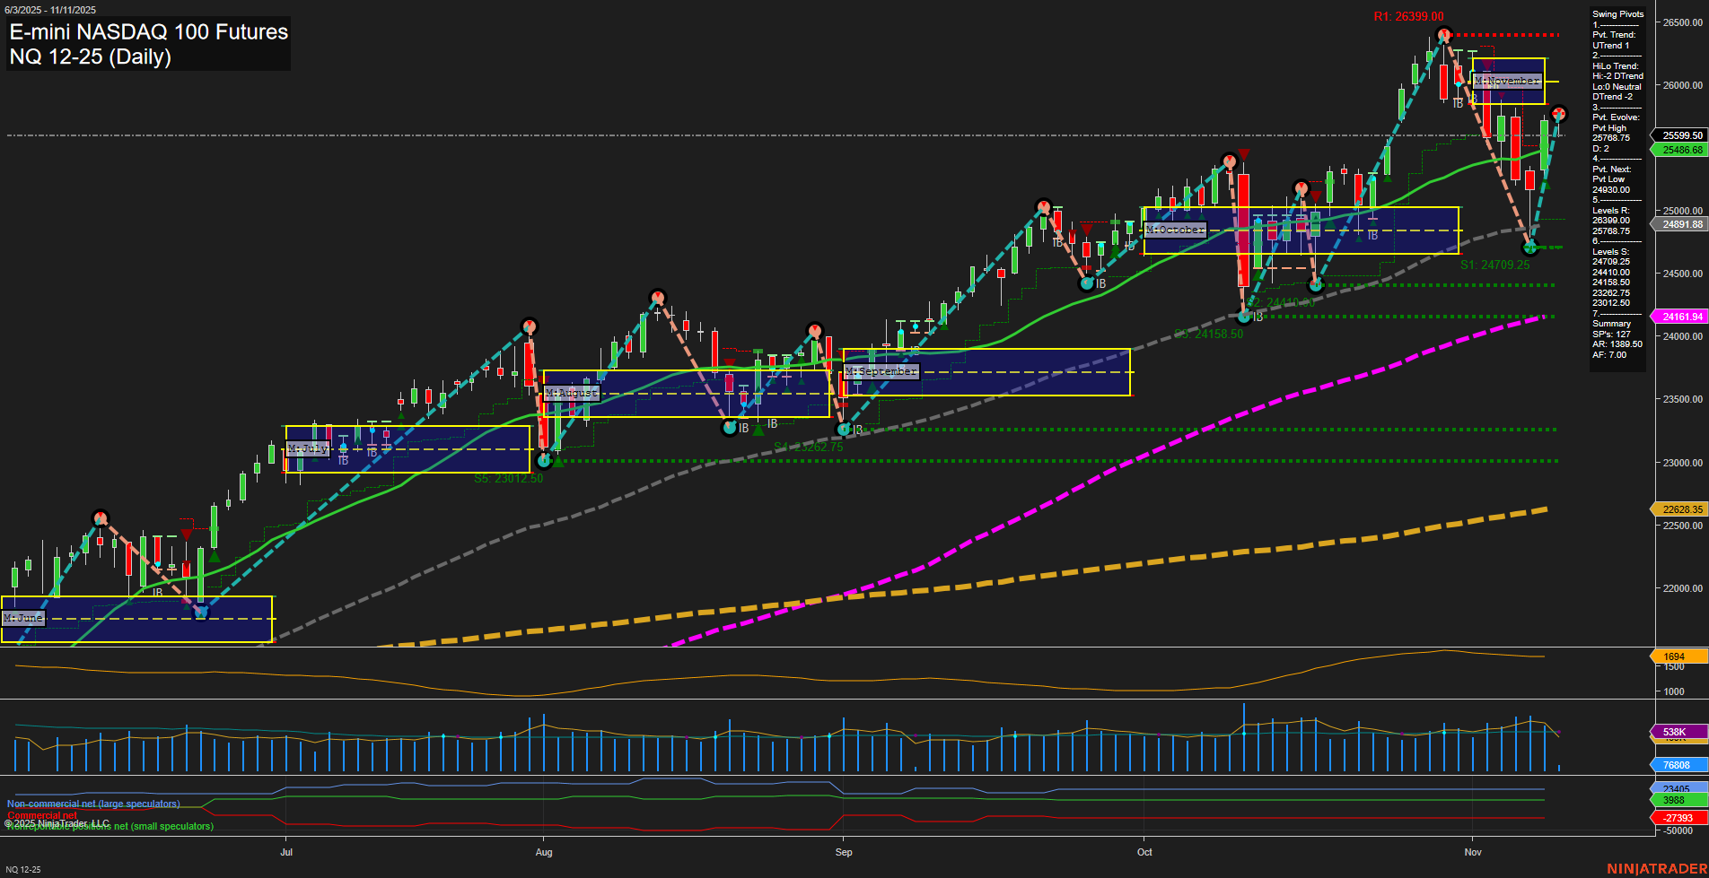This screenshot has height=878, width=1709.
Task: Click the NinjaTrader logo in the bottom-right corner
Action: [1656, 867]
